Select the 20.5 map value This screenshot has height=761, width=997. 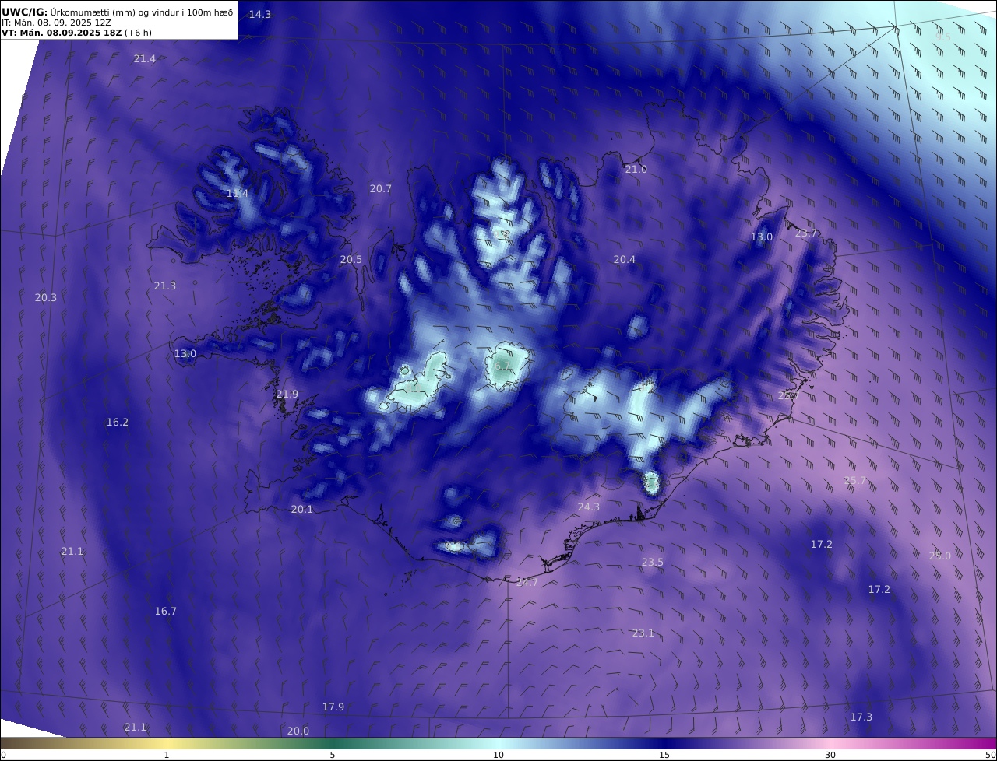click(351, 260)
